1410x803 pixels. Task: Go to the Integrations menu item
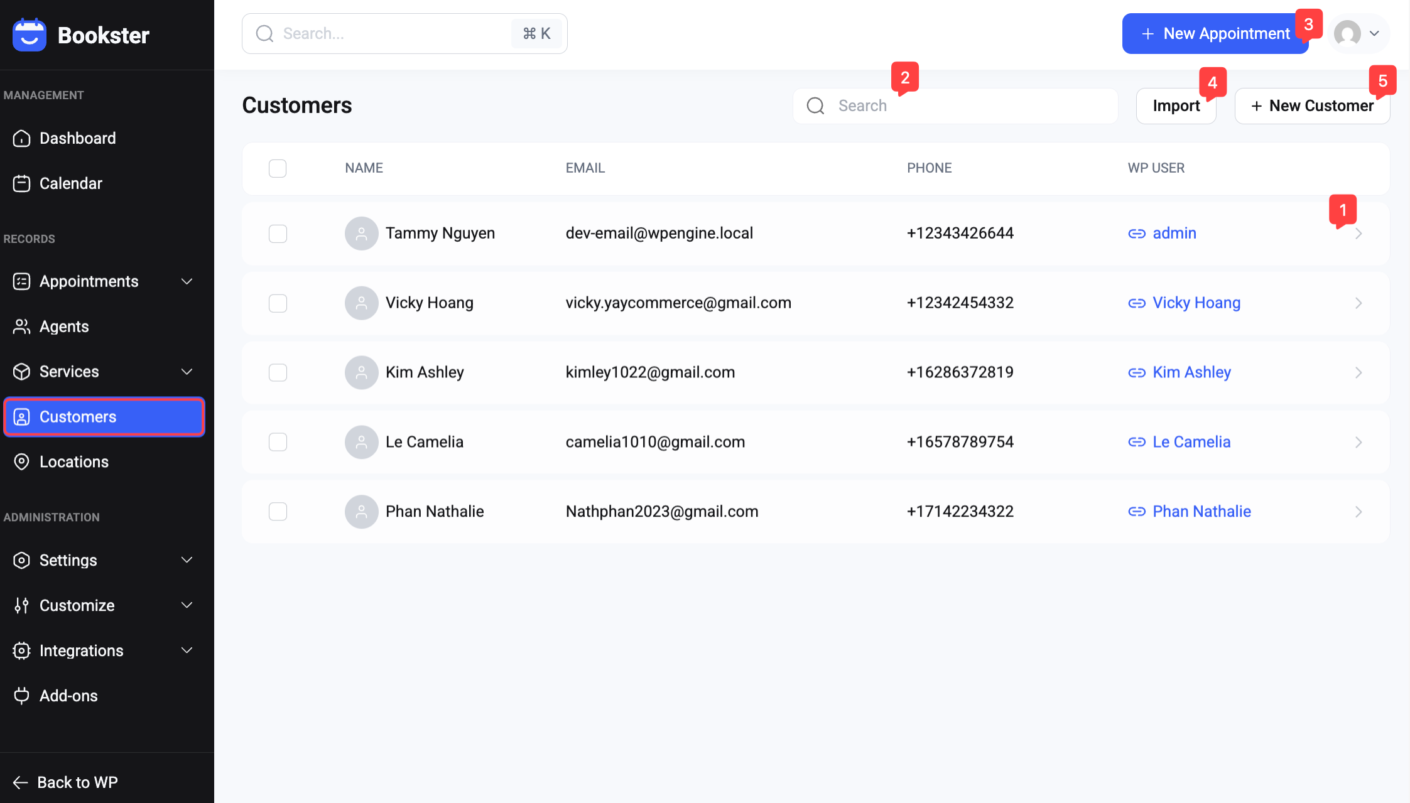point(82,650)
